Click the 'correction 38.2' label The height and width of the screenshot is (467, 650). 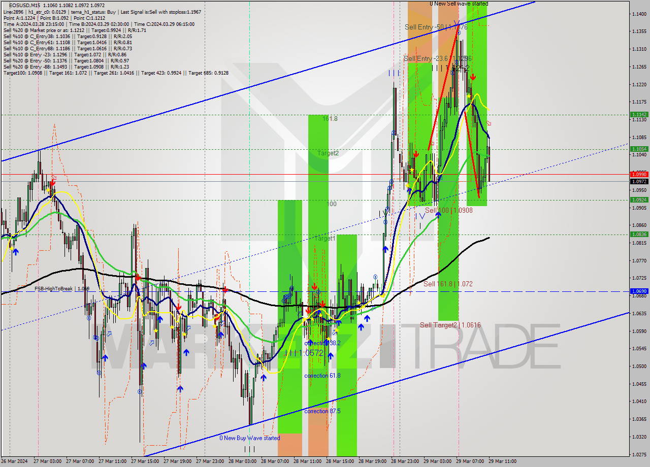point(322,343)
